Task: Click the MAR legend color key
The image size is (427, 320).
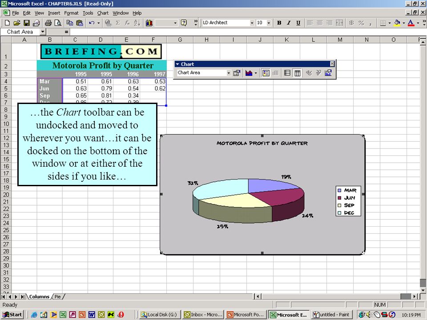Action: click(339, 190)
